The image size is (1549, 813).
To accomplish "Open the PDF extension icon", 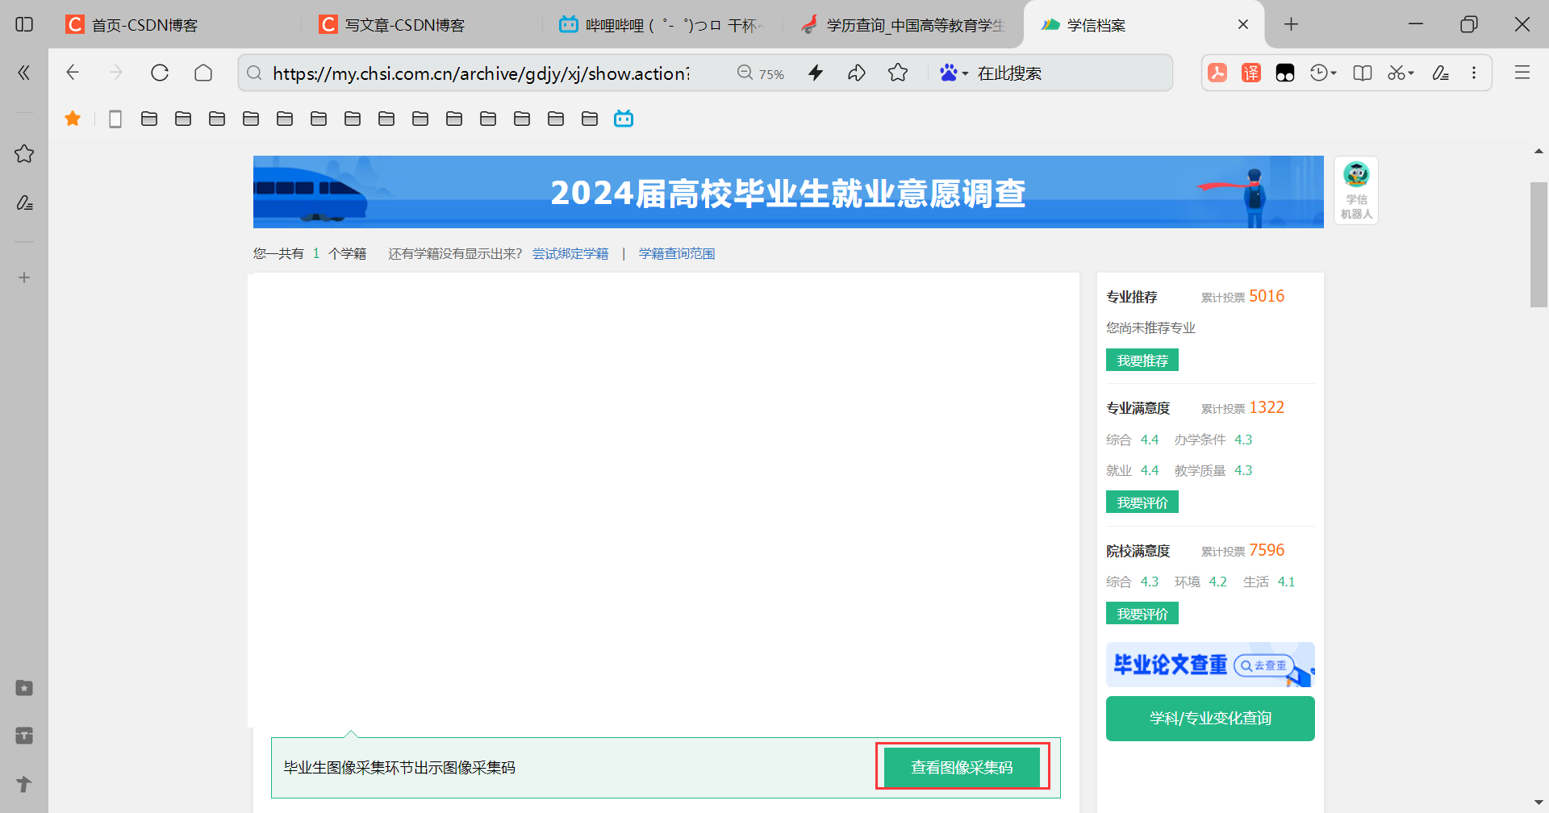I will click(x=1217, y=73).
